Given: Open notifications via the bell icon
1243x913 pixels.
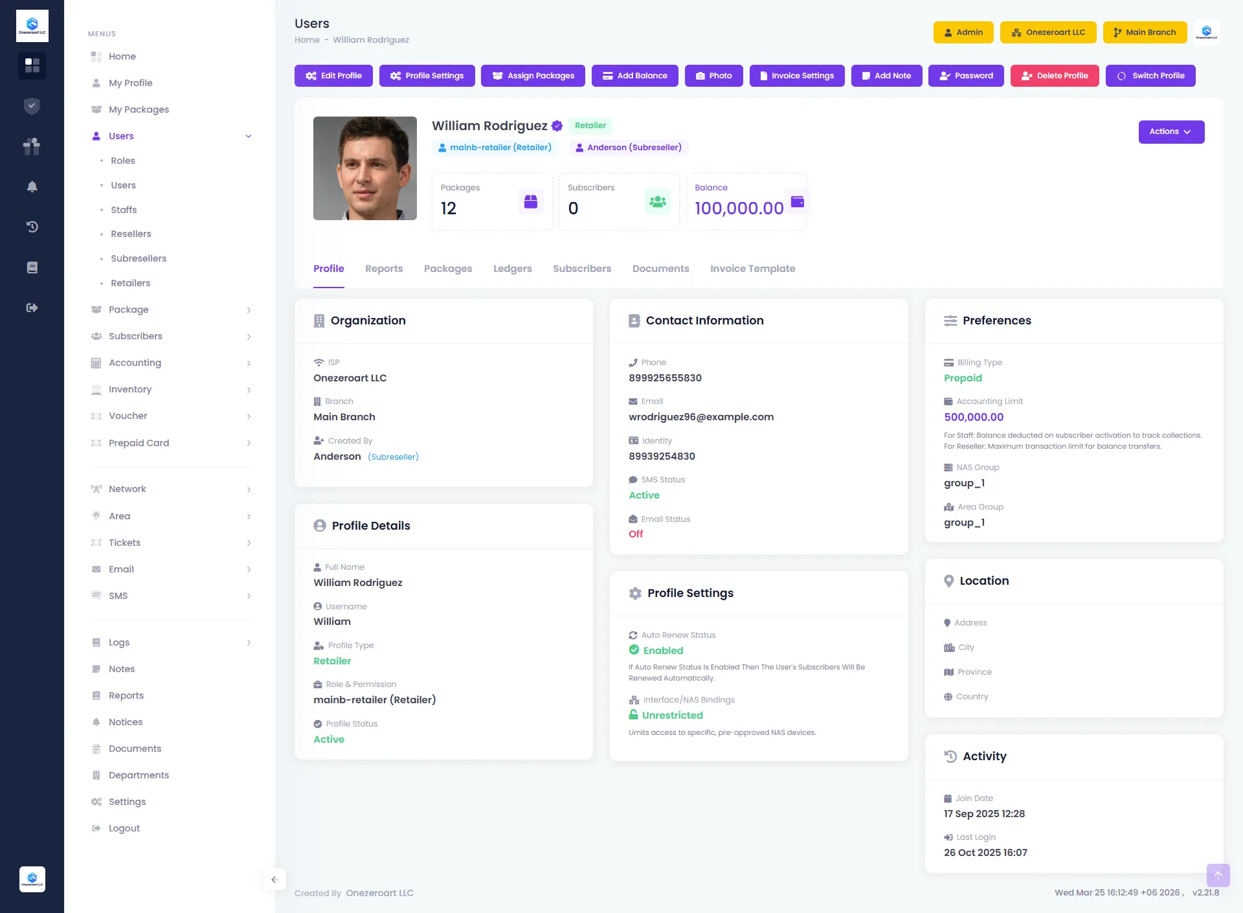Looking at the screenshot, I should [x=32, y=186].
